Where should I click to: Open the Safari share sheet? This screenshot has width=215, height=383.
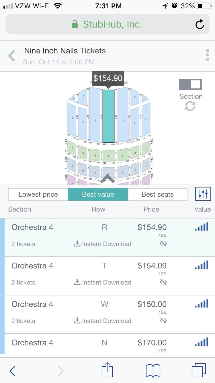click(x=107, y=370)
